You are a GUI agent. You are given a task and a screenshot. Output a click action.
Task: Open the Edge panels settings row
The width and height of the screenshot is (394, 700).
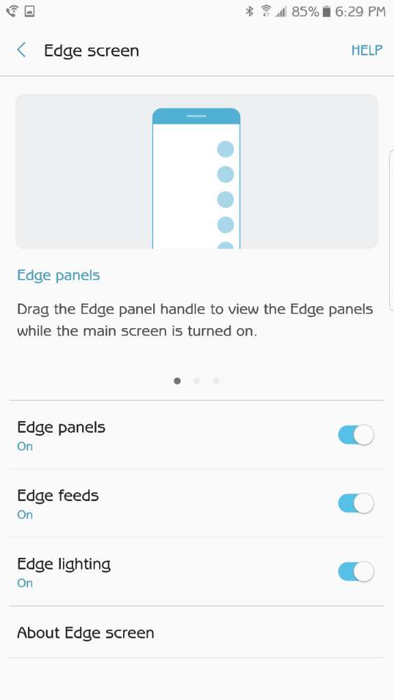point(196,435)
